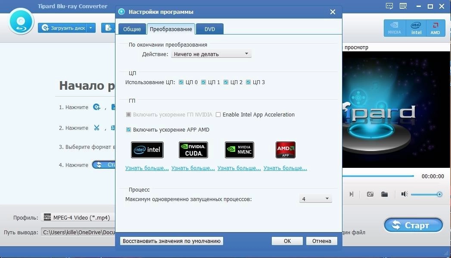Click the NVIDIA badge in main toolbar
The image size is (451, 258).
pyautogui.click(x=394, y=28)
